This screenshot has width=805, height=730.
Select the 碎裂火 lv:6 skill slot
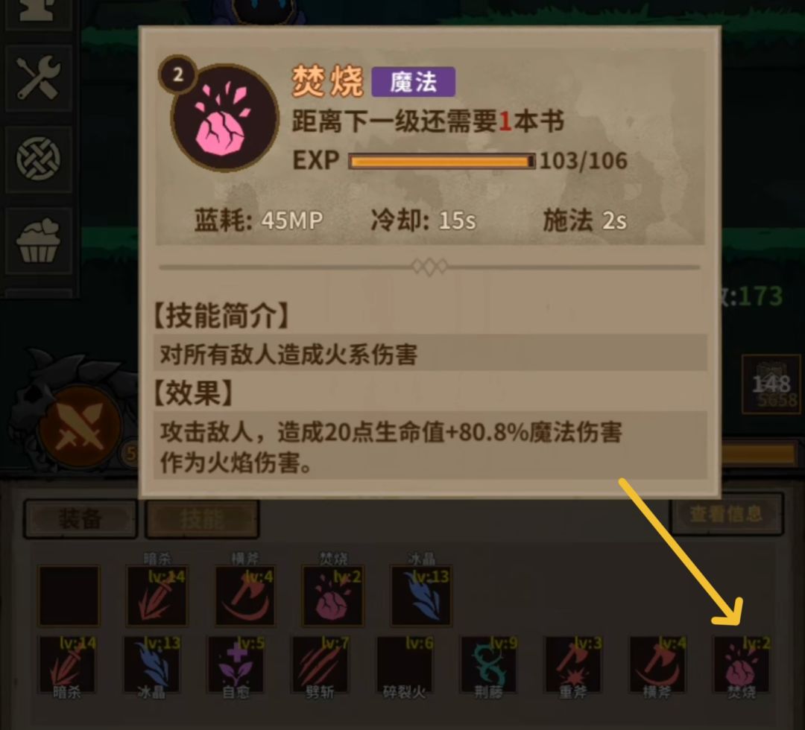click(404, 666)
